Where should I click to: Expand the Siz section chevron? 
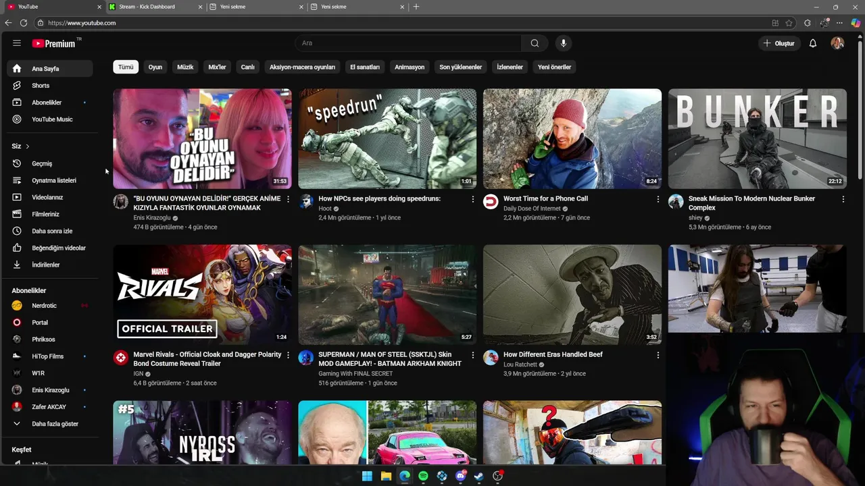[x=28, y=146]
